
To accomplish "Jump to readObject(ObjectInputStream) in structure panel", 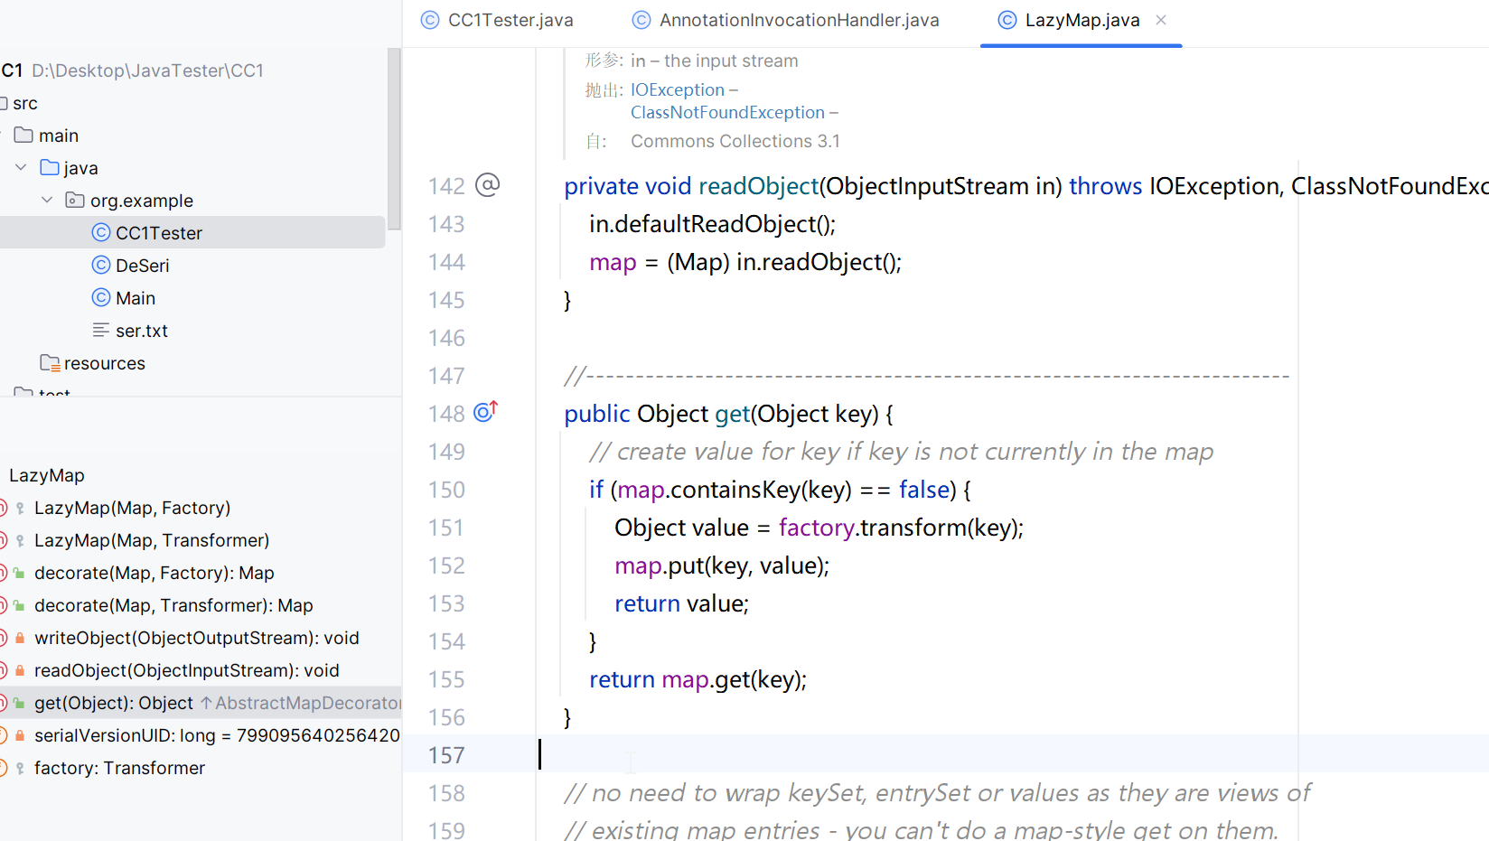I will click(186, 670).
